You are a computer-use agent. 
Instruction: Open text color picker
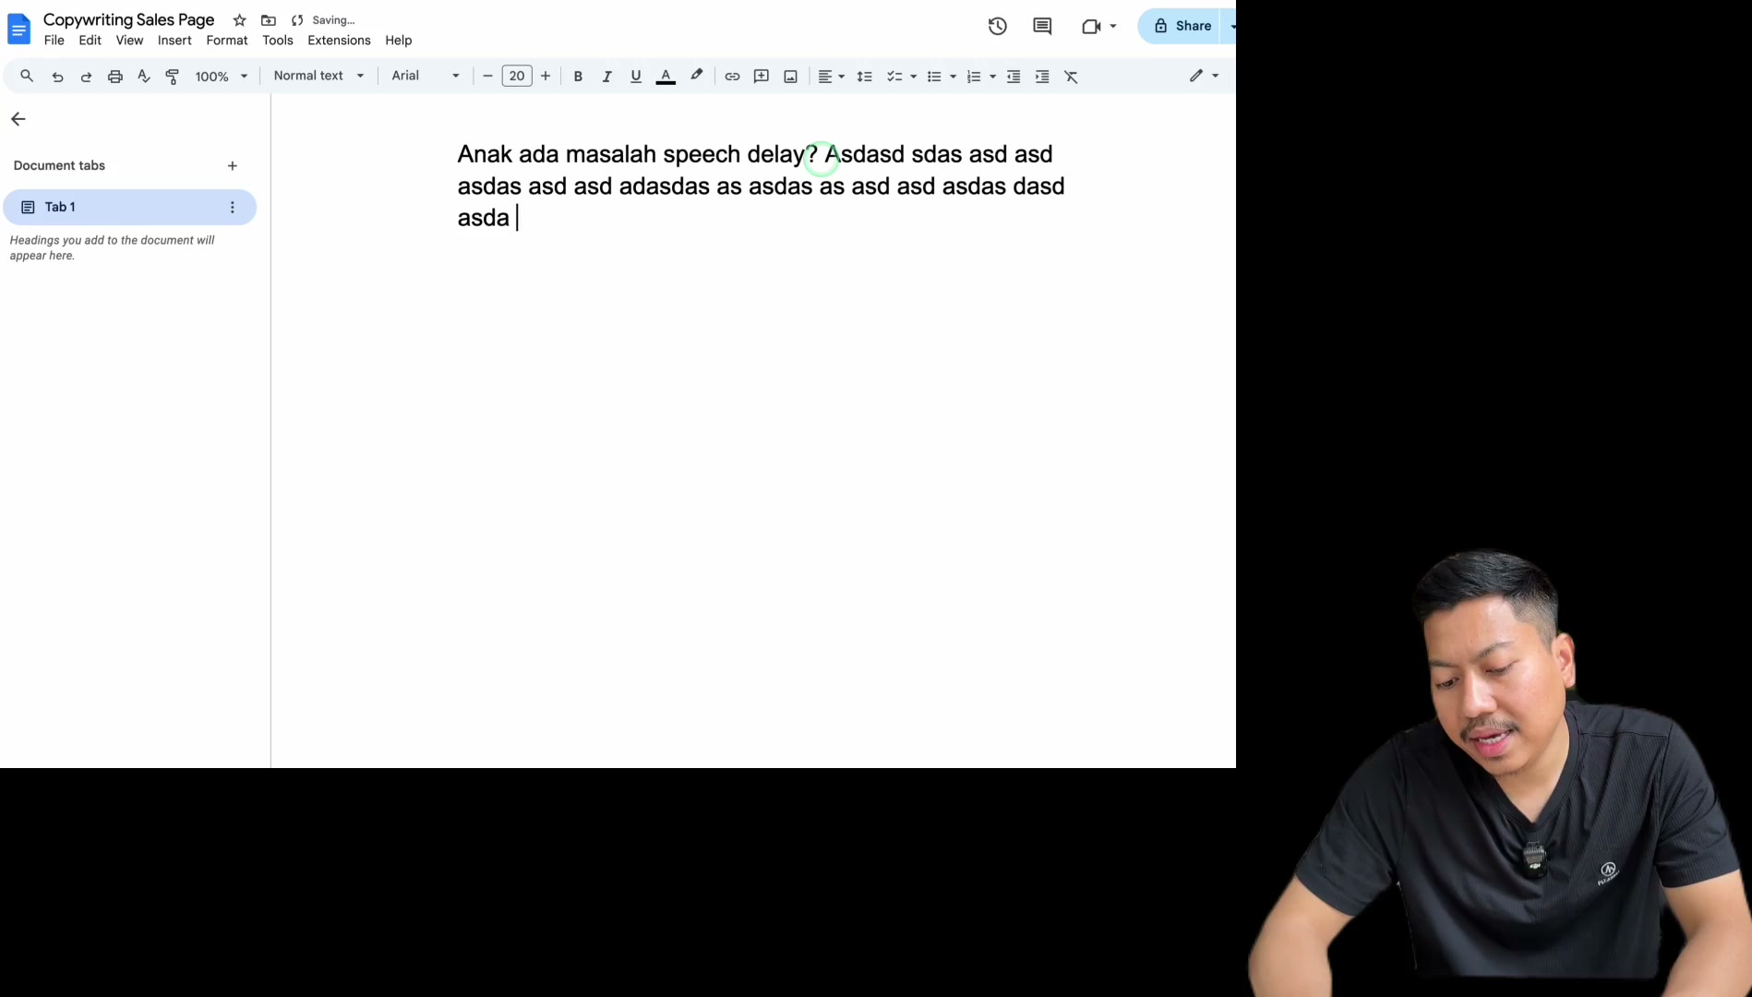pos(666,77)
